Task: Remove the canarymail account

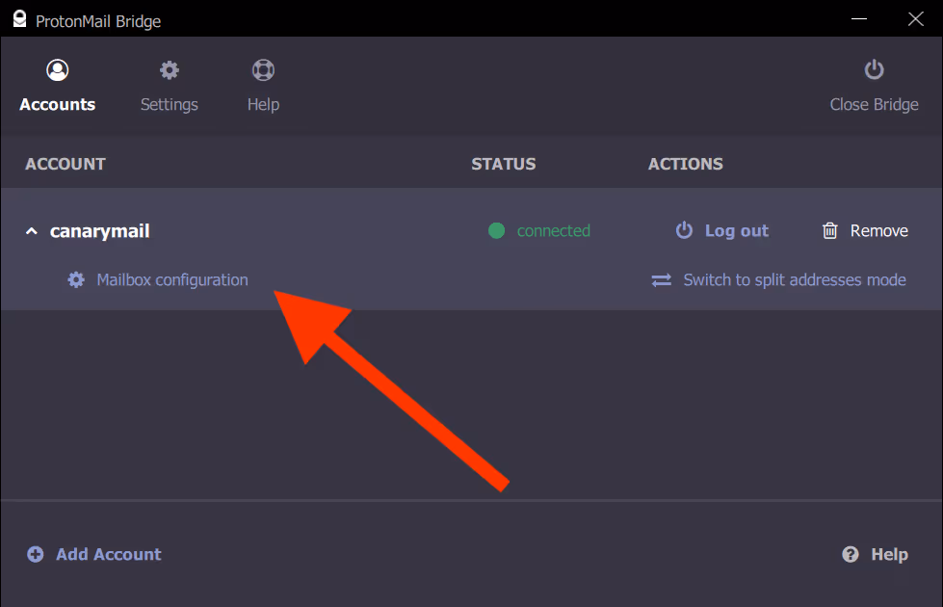Action: [865, 230]
